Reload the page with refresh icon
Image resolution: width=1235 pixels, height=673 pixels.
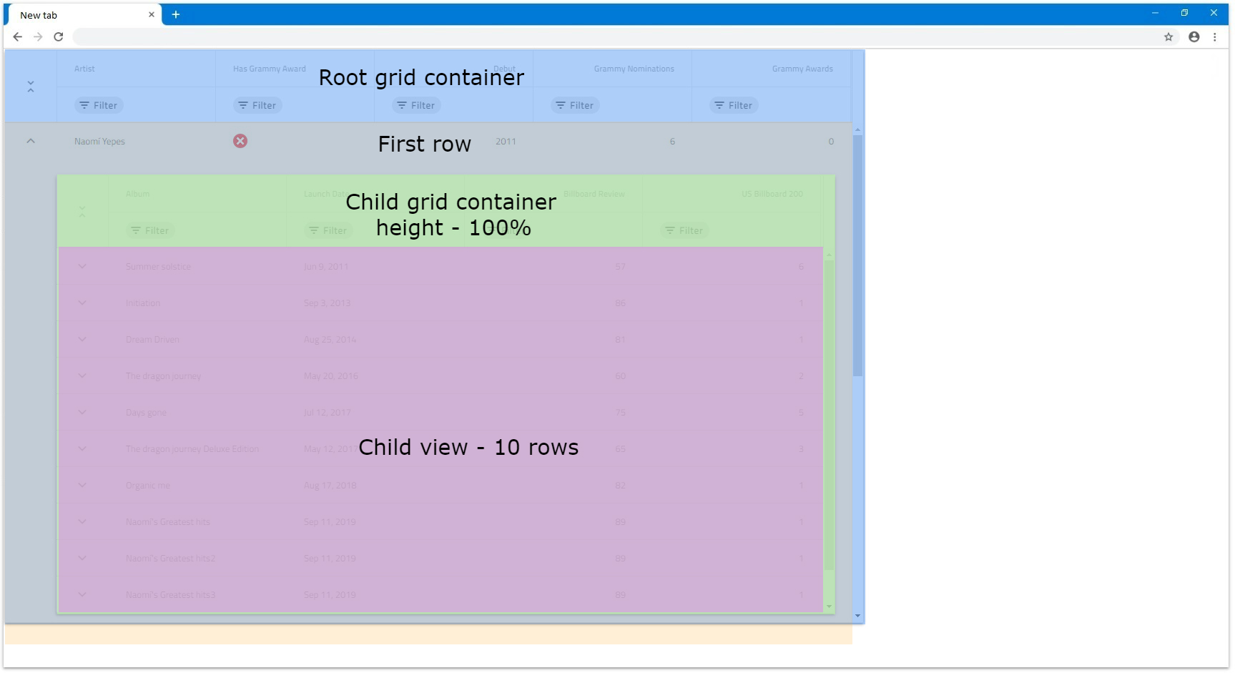click(x=59, y=36)
